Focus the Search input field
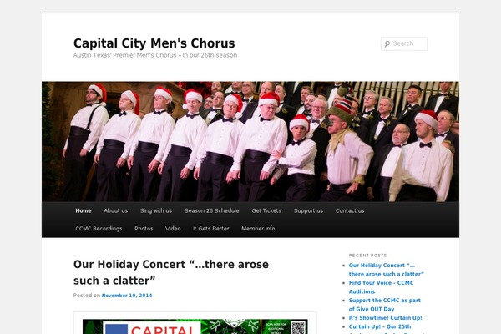 [404, 43]
